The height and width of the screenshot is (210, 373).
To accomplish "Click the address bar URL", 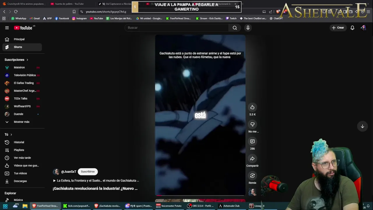I will (106, 12).
